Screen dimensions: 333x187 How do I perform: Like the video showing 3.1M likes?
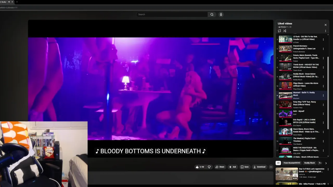pyautogui.click(x=200, y=167)
